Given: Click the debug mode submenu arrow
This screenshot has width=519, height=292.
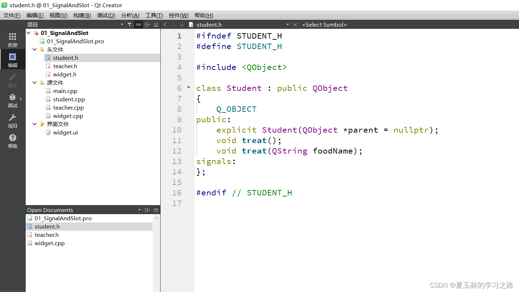Looking at the screenshot, I should point(21,98).
